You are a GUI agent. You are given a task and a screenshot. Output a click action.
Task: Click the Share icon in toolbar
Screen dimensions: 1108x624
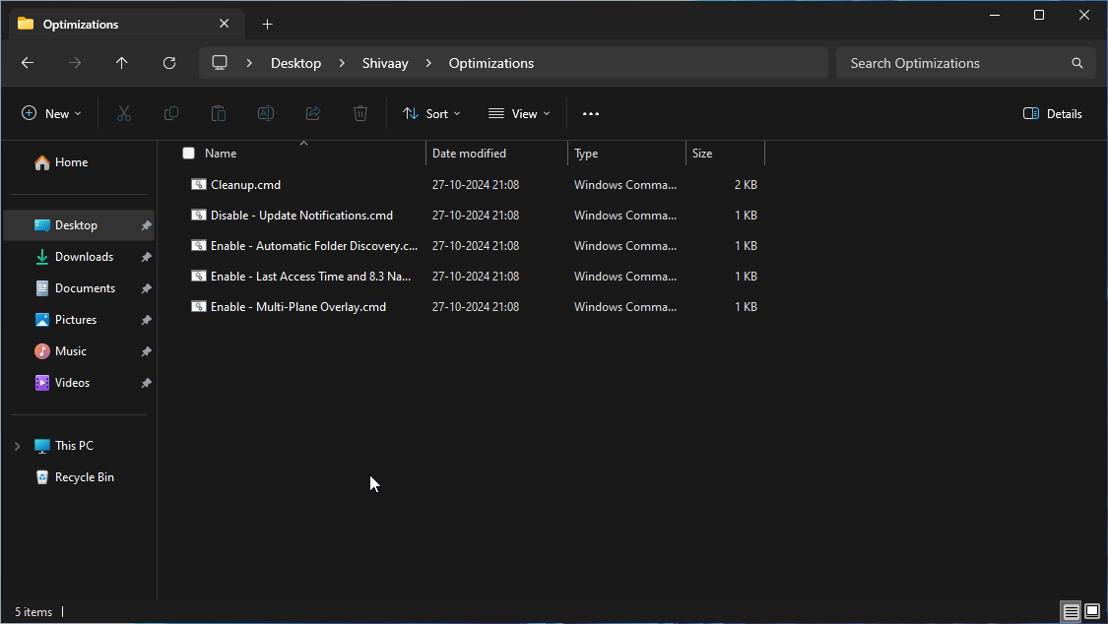[x=313, y=113]
